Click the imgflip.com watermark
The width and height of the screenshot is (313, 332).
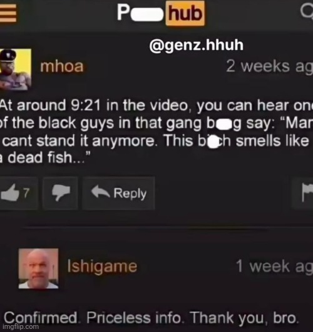[x=21, y=327]
